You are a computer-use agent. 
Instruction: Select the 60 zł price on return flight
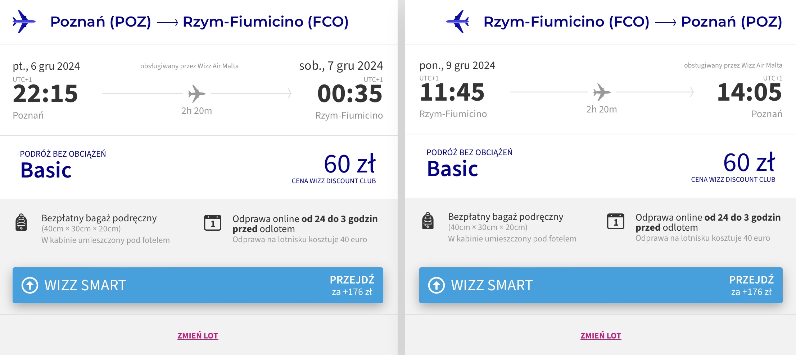click(749, 162)
